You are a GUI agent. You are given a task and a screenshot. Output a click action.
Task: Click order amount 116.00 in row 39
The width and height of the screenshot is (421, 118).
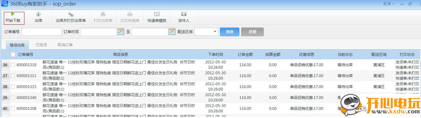(245, 98)
